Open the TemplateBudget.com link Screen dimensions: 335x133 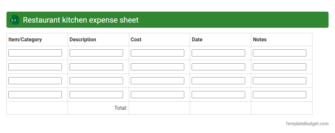(x=307, y=124)
